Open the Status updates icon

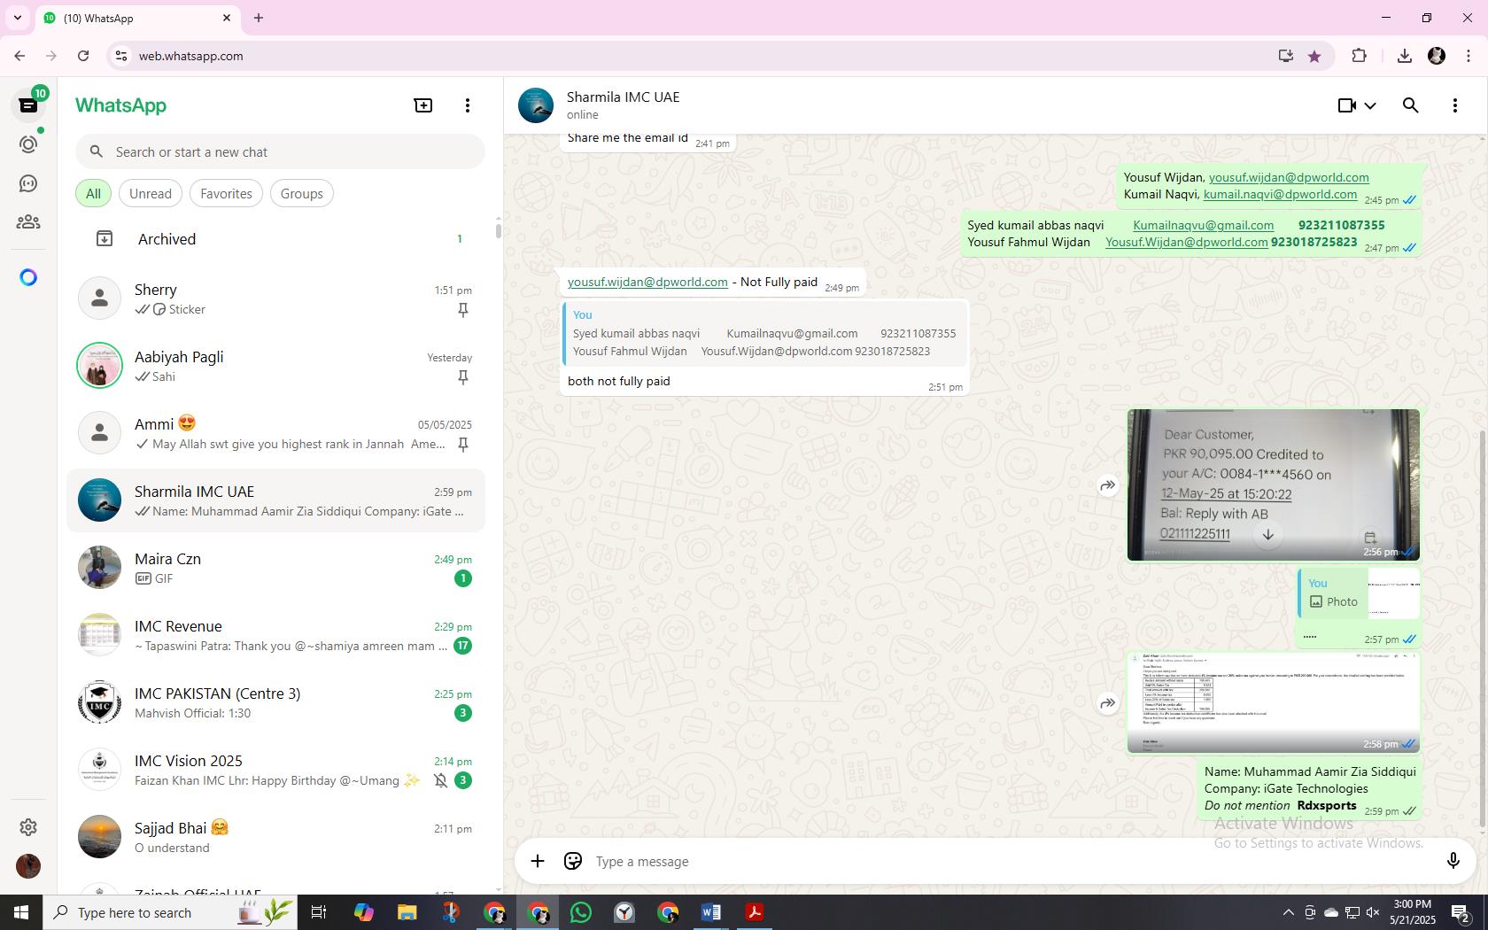28,144
